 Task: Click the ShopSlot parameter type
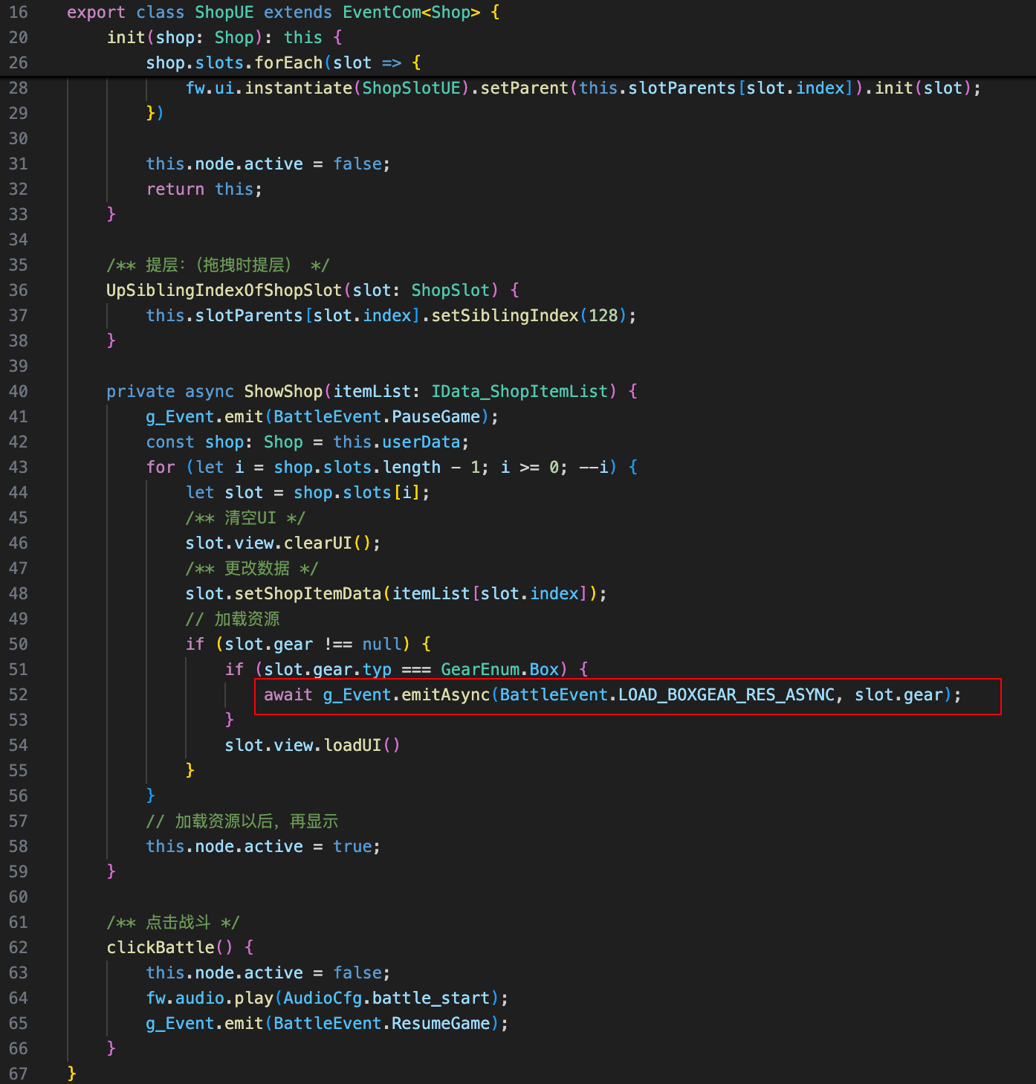(x=451, y=290)
